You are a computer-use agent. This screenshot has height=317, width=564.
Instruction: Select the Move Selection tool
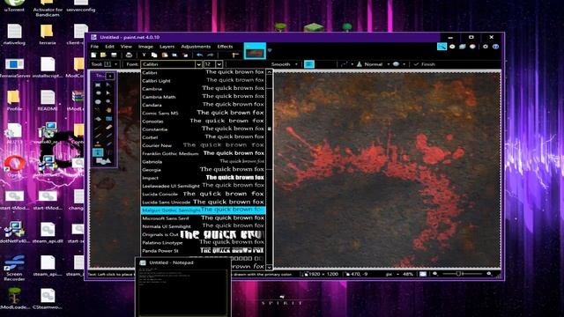click(x=108, y=93)
